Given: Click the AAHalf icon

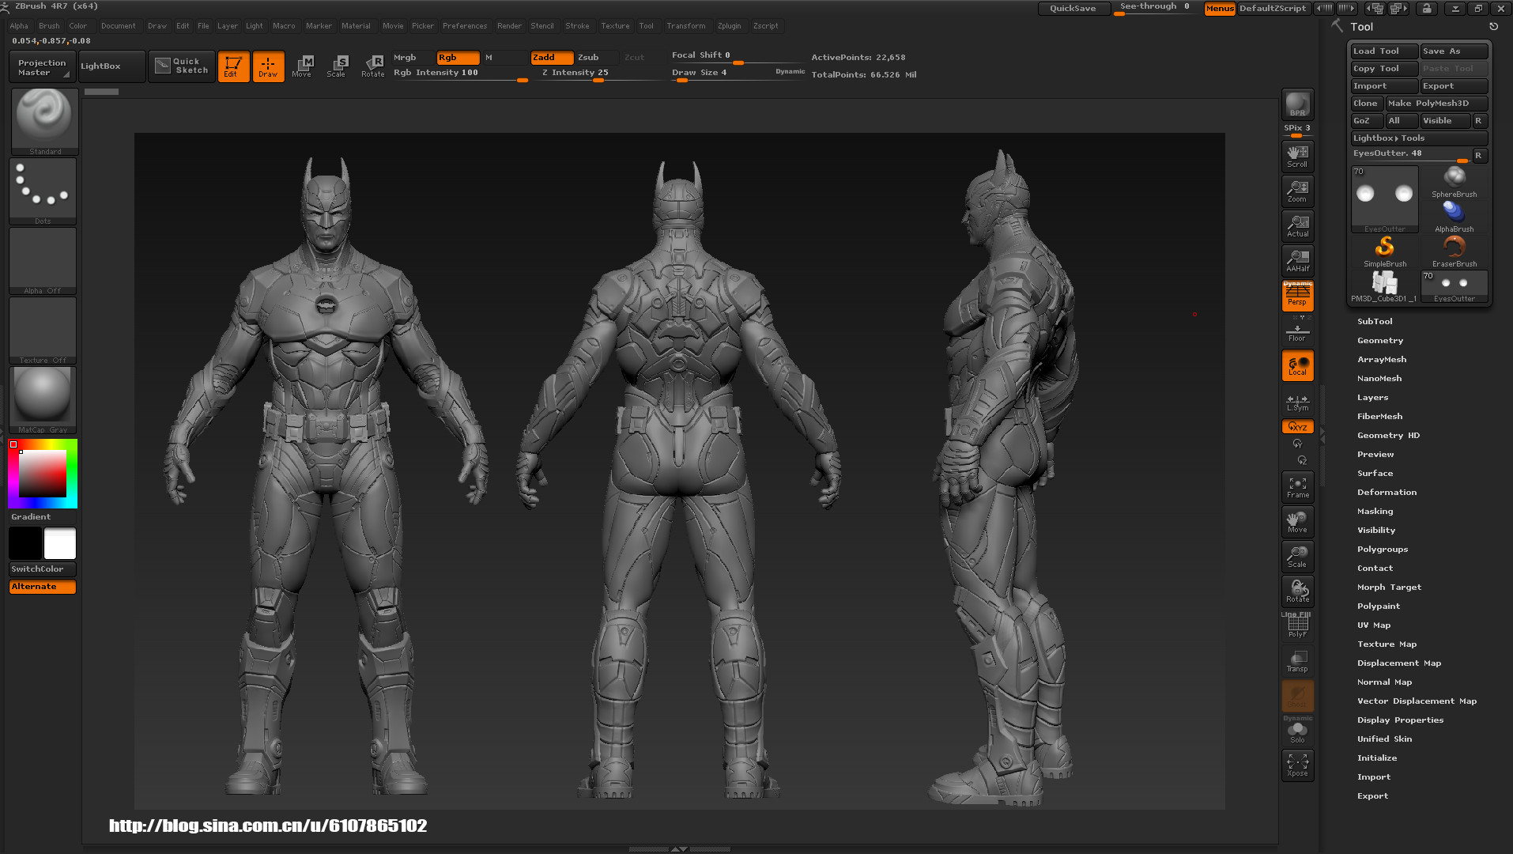Looking at the screenshot, I should click(x=1297, y=261).
